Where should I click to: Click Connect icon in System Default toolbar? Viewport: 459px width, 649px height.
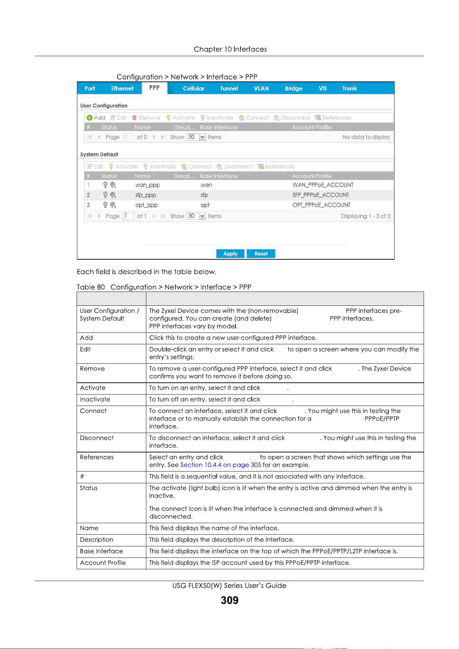click(184, 167)
